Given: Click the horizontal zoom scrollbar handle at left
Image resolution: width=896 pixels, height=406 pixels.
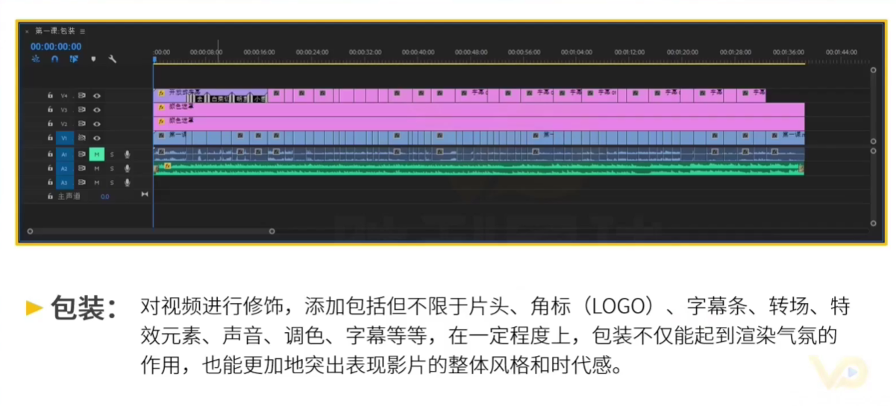Looking at the screenshot, I should pyautogui.click(x=30, y=231).
